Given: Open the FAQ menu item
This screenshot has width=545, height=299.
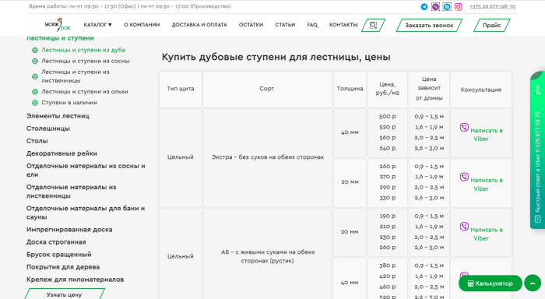Looking at the screenshot, I should pyautogui.click(x=312, y=25).
